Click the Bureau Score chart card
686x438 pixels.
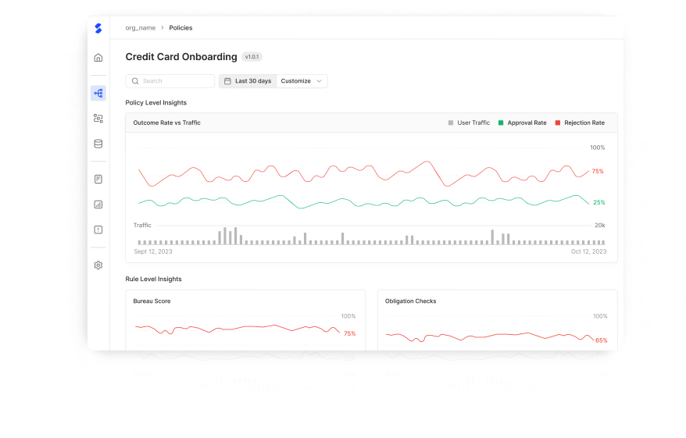[x=245, y=320]
